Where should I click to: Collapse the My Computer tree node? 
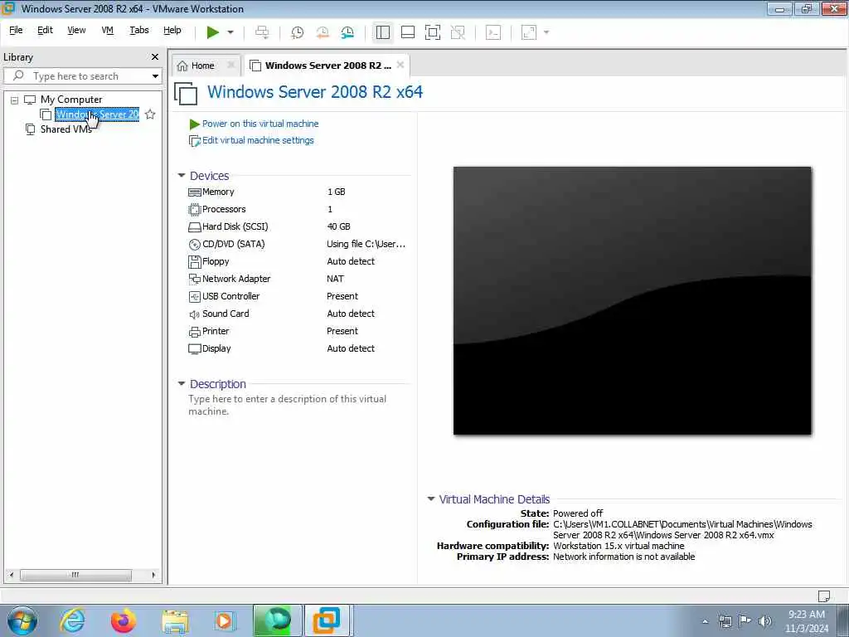[15, 100]
